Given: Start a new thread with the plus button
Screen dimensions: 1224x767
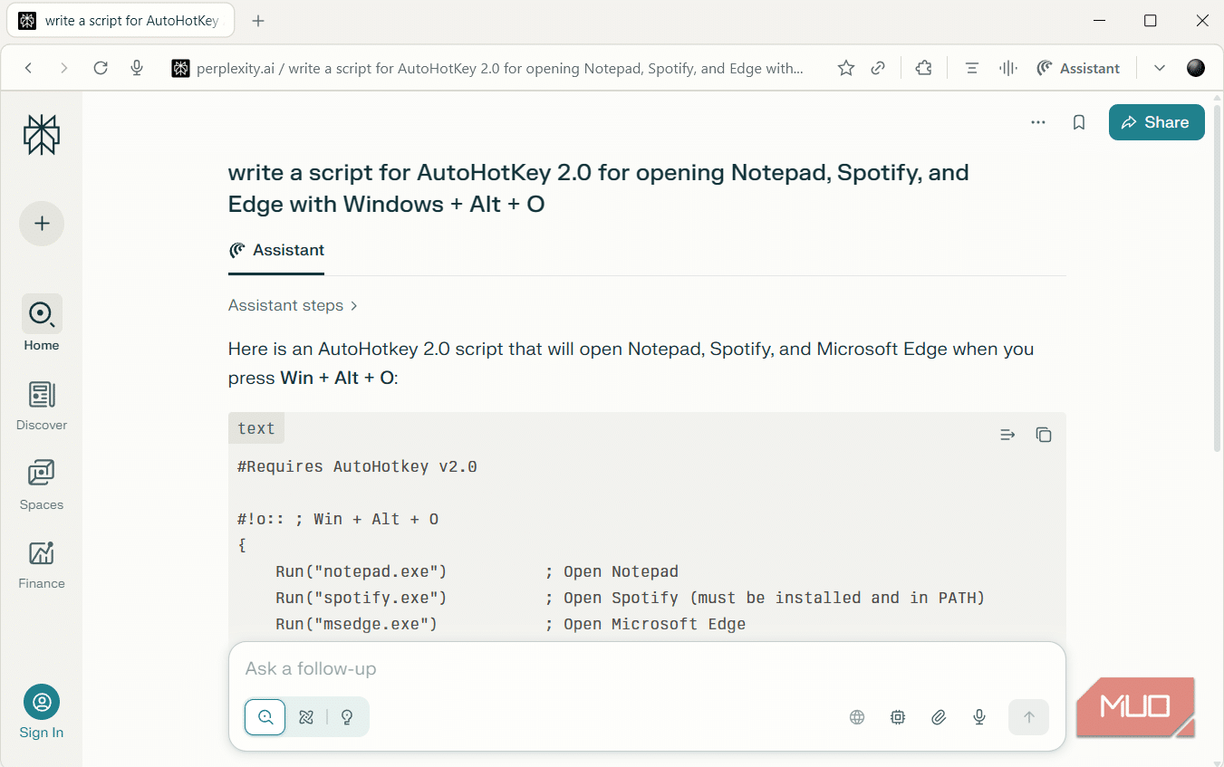Looking at the screenshot, I should [x=42, y=224].
